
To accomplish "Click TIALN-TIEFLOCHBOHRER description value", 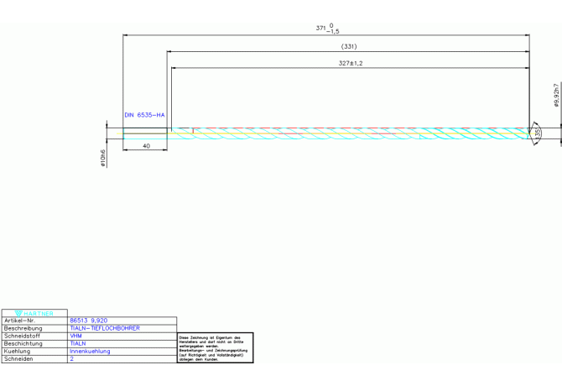I will tap(104, 328).
